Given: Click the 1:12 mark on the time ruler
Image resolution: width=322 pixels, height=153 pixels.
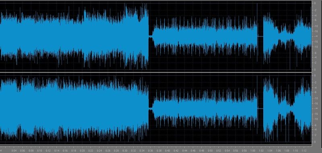Looking at the screenshot, I should click(x=304, y=151).
